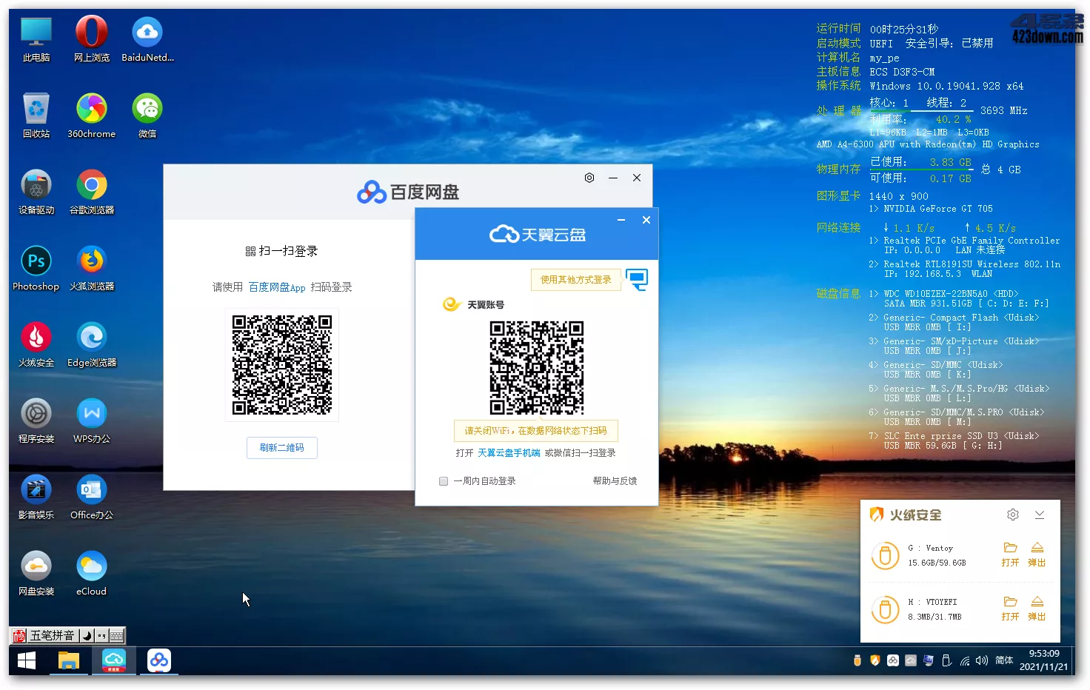Open the 火绒安全 desktop shortcut

(x=36, y=339)
